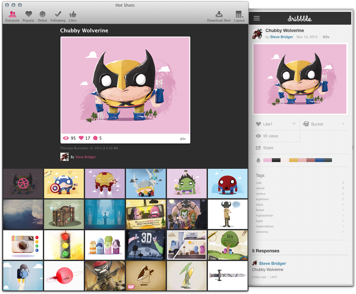The width and height of the screenshot is (356, 294).
Task: Open the 'comics' tag
Action: 260,194
